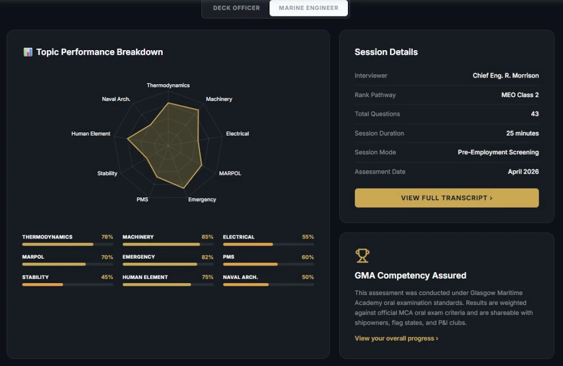Click the Rank Pathway field label
The height and width of the screenshot is (366, 563).
(375, 95)
